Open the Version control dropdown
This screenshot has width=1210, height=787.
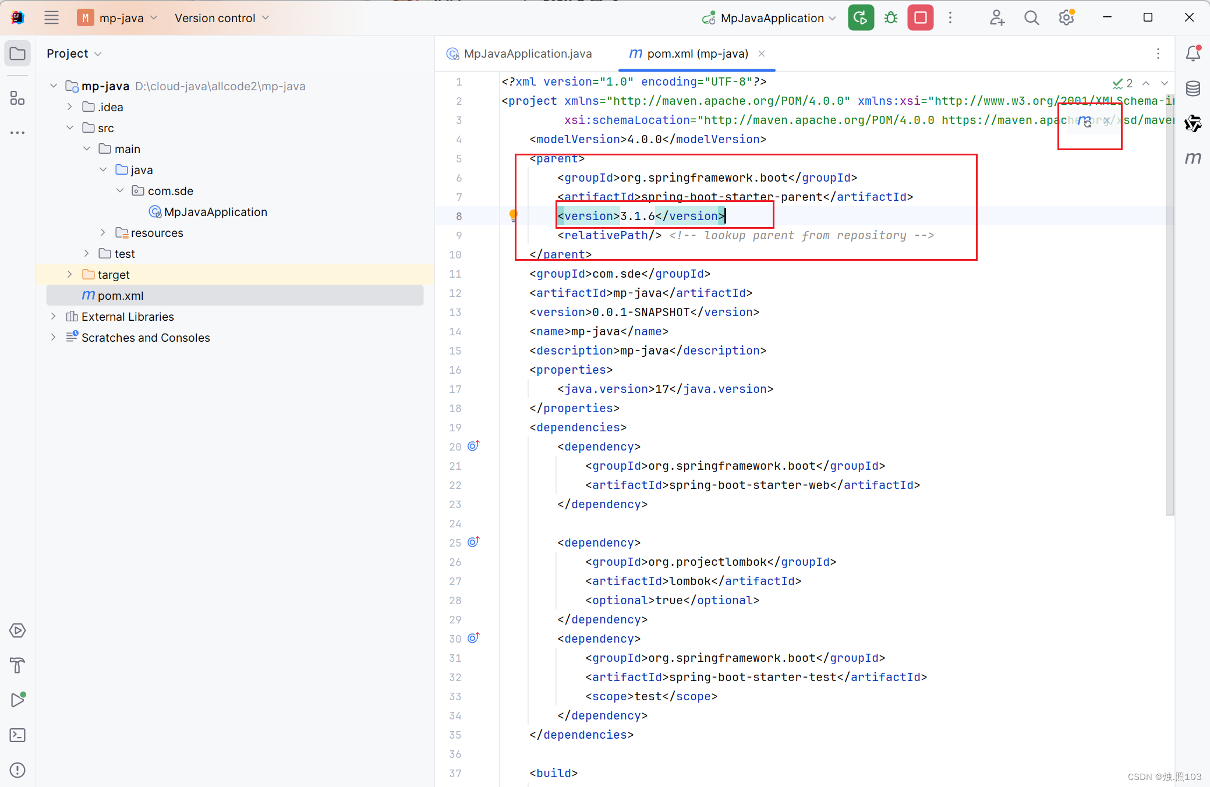(x=222, y=18)
